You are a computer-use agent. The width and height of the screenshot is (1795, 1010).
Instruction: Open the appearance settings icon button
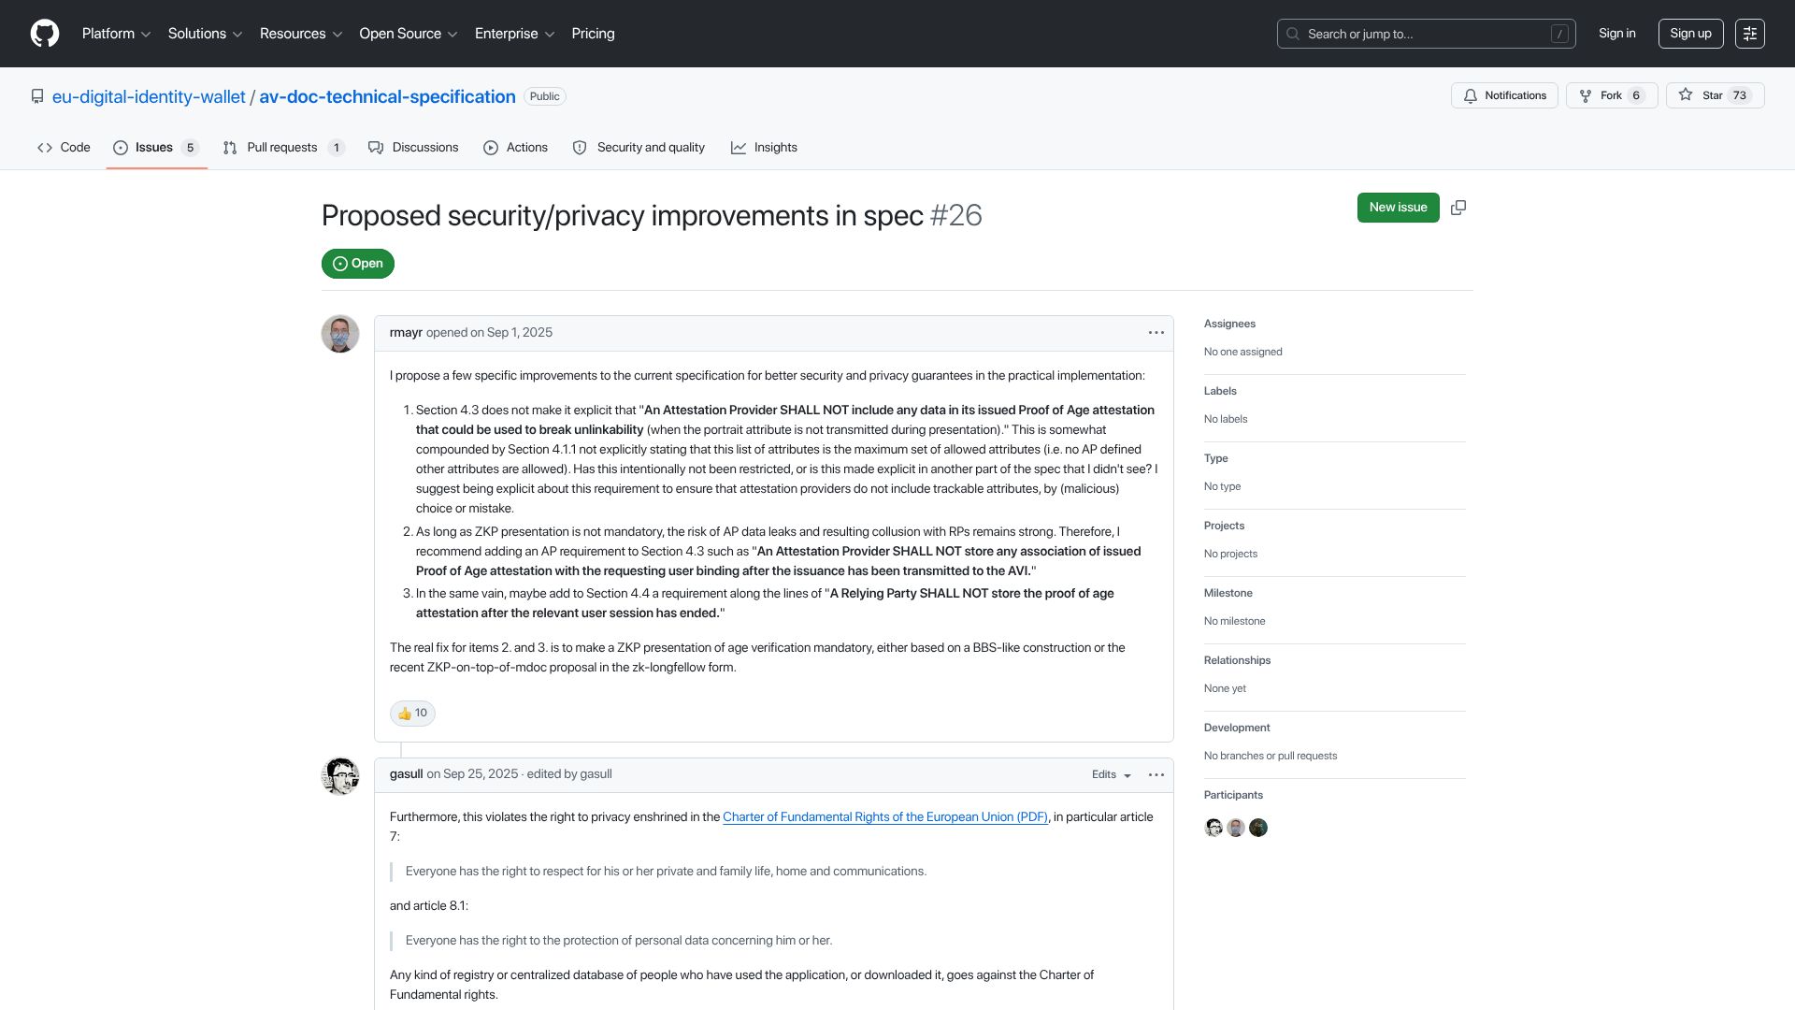coord(1749,34)
